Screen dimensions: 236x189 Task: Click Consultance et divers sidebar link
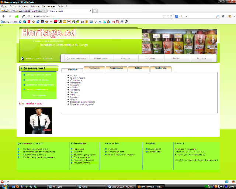37,80
